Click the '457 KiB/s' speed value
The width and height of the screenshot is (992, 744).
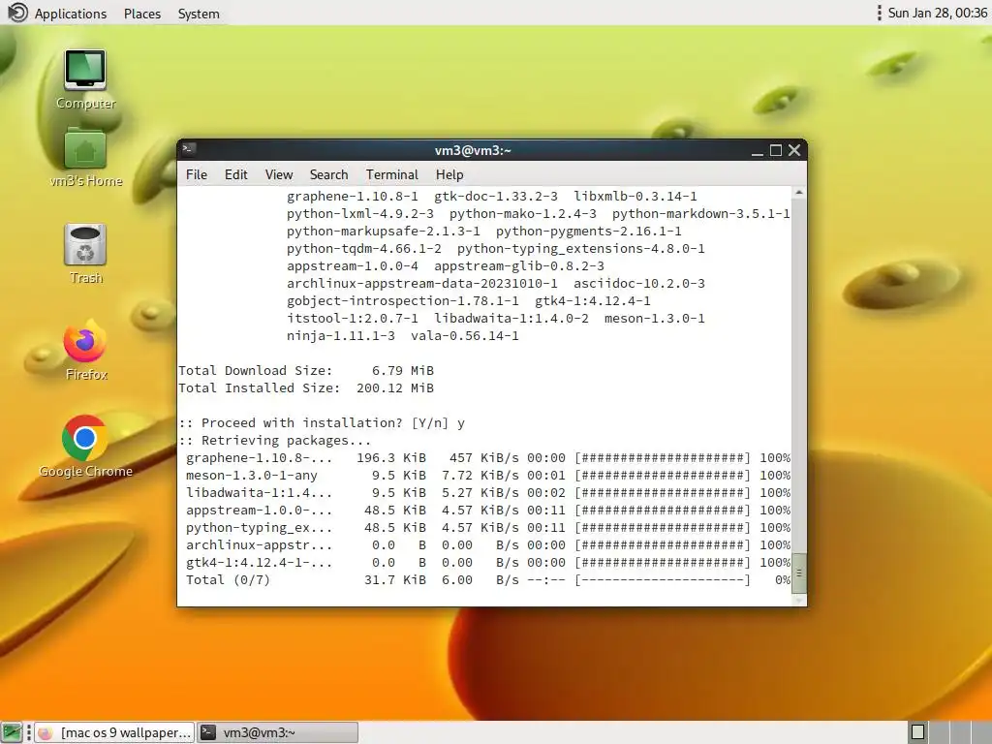[484, 458]
